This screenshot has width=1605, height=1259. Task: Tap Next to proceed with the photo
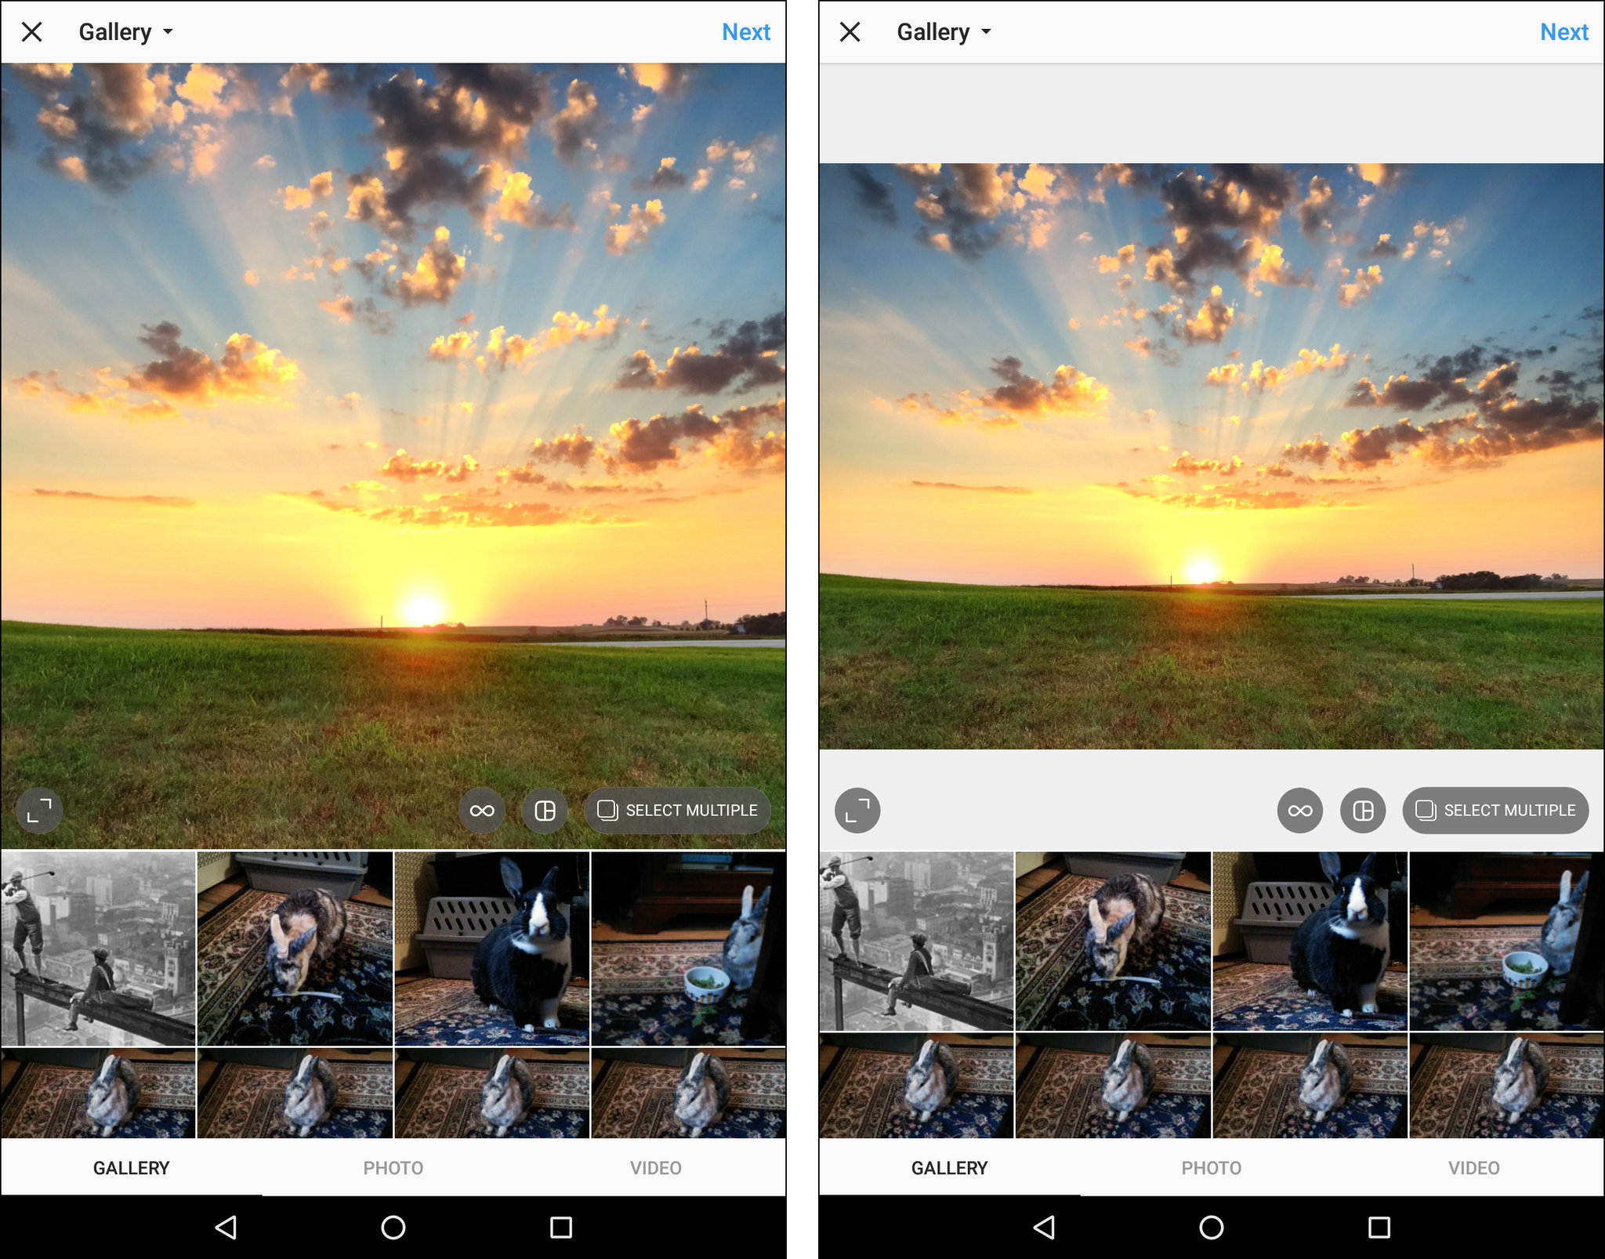745,31
